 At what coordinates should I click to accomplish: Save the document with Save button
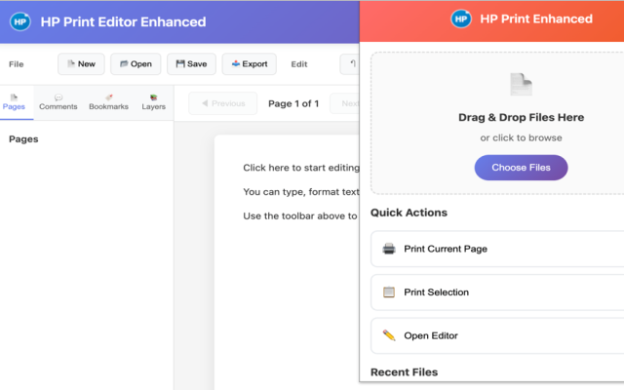[191, 64]
